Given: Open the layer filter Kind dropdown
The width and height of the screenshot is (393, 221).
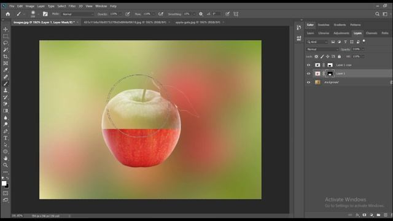Looking at the screenshot, I should [x=317, y=42].
